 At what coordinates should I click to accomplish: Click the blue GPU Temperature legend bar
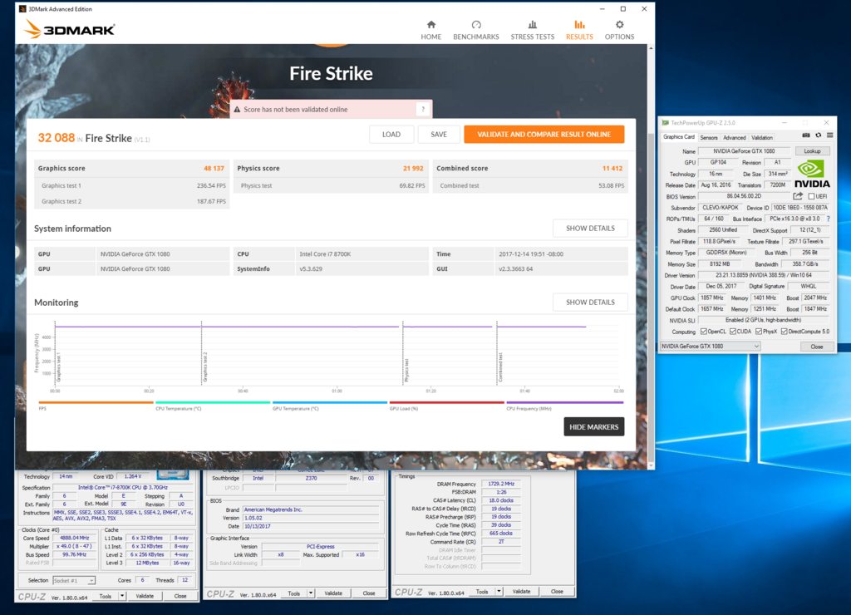tap(329, 402)
